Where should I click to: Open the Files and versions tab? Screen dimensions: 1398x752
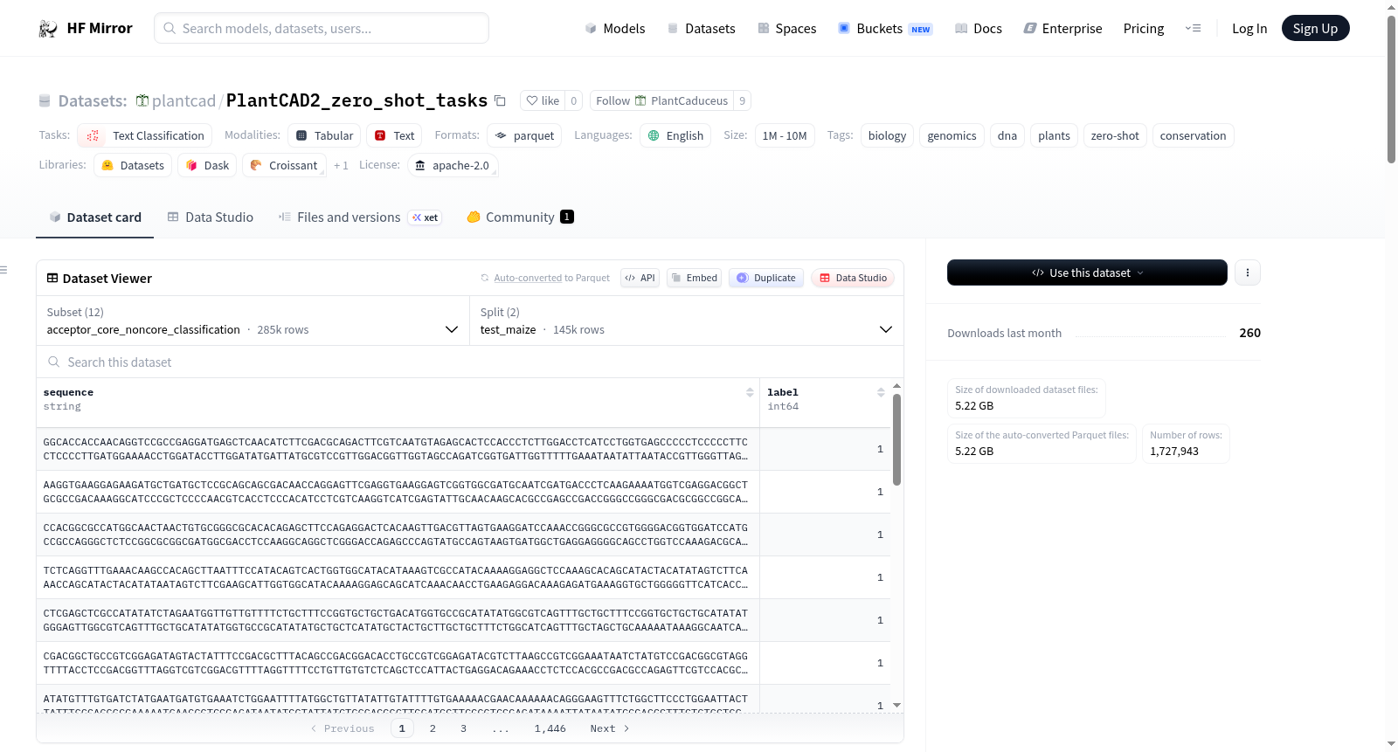359,217
